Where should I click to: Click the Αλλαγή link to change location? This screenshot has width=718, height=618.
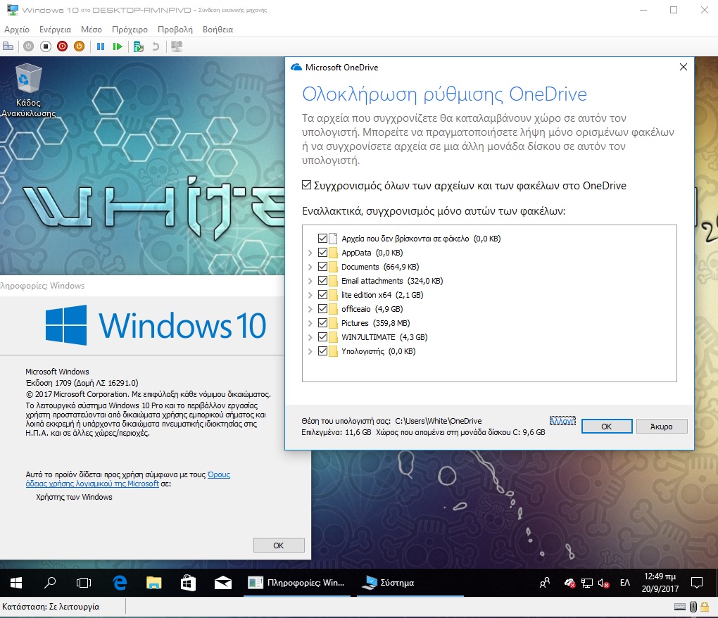(562, 421)
